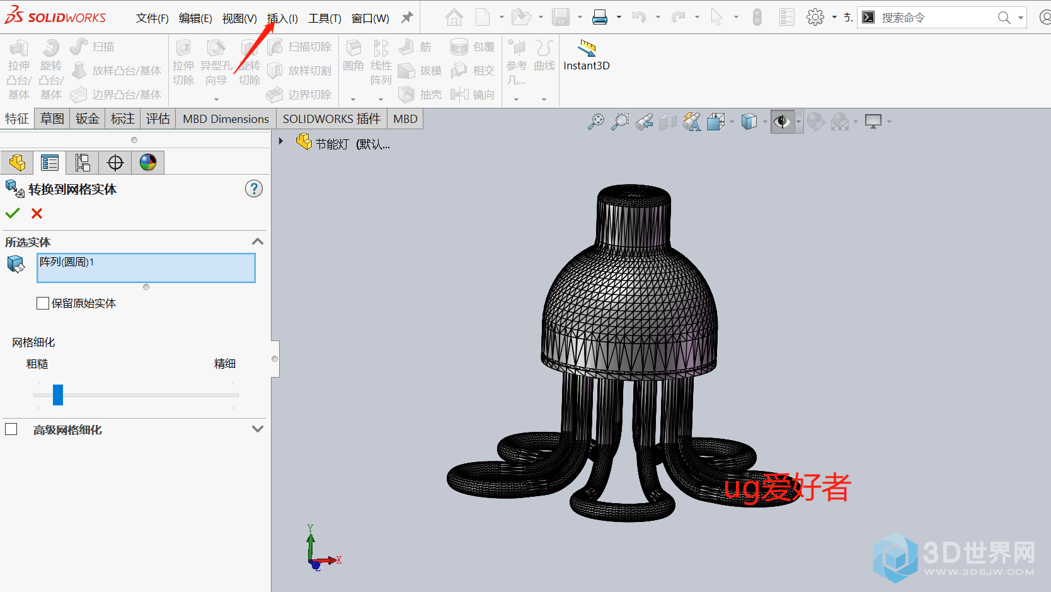Click the Previous View icon

coord(644,121)
